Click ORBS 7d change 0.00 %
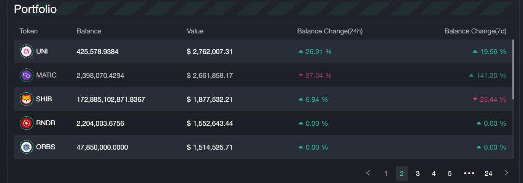The height and width of the screenshot is (183, 523). 491,147
